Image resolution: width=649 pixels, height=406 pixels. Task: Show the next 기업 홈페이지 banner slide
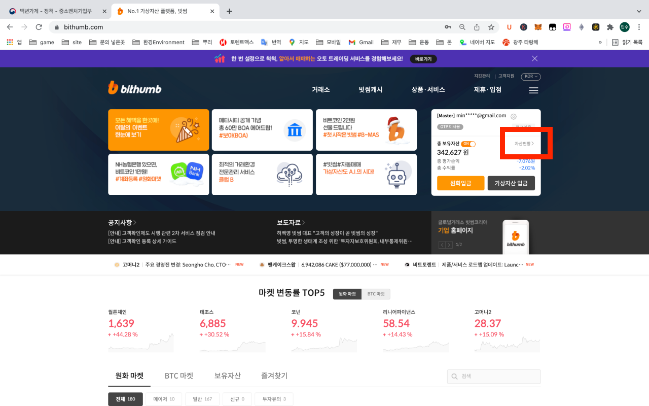[449, 245]
